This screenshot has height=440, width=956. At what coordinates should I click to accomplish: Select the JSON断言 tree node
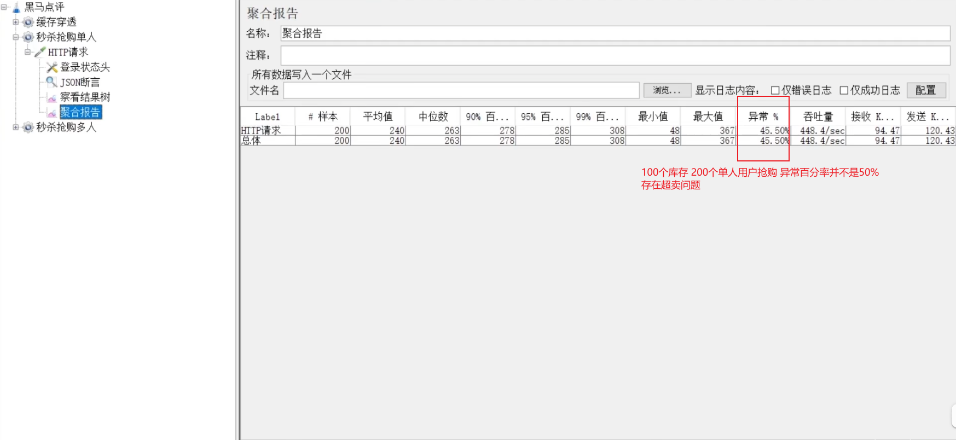[80, 82]
